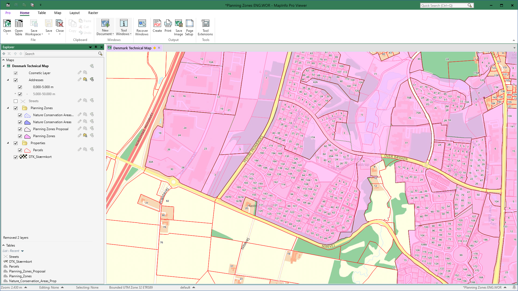Collapse the Planning Zones group
This screenshot has height=291, width=518.
tap(8, 108)
